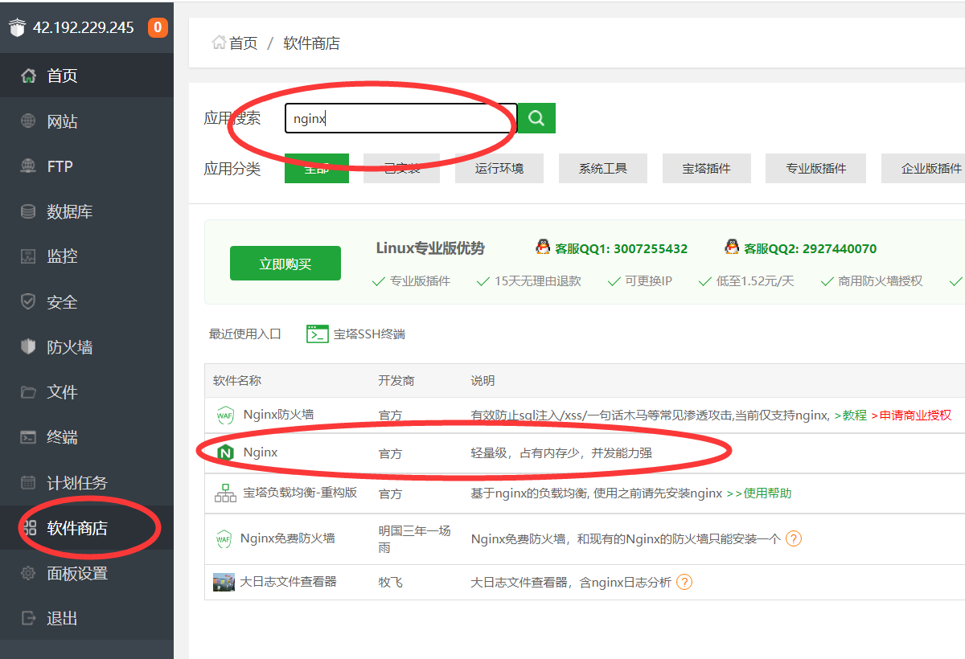
Task: Click the FTP globe icon in sidebar
Action: tap(28, 166)
